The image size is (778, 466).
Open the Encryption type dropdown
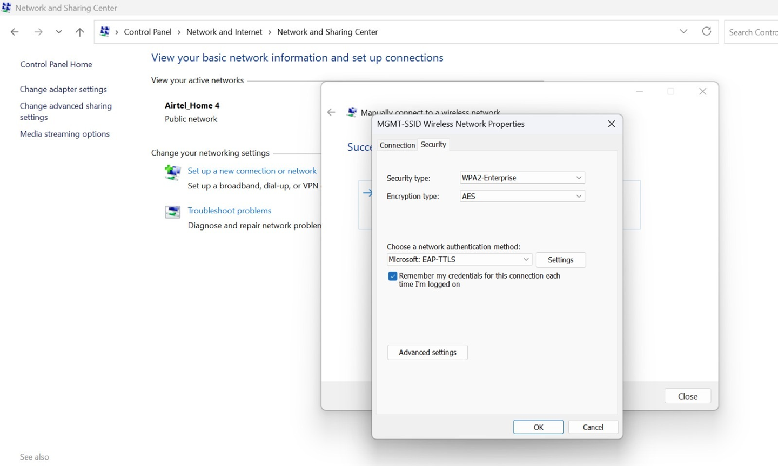coord(521,196)
